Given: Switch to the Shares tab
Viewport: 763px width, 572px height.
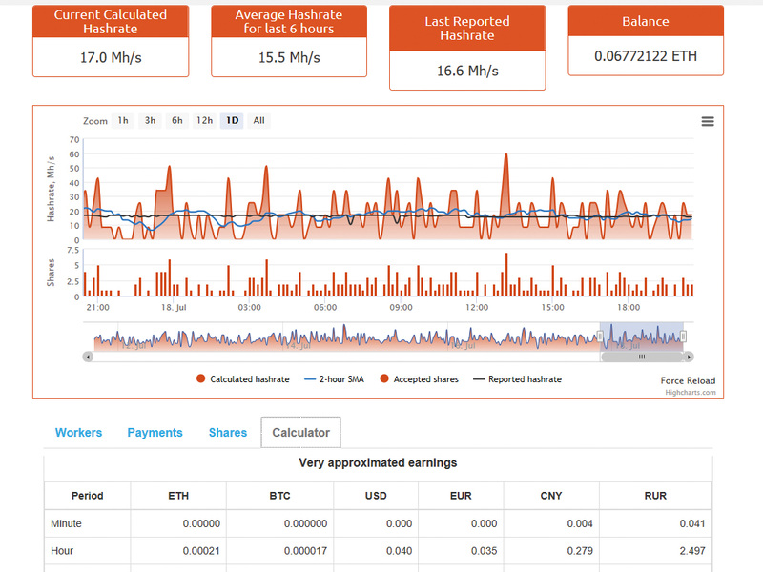Looking at the screenshot, I should 228,433.
